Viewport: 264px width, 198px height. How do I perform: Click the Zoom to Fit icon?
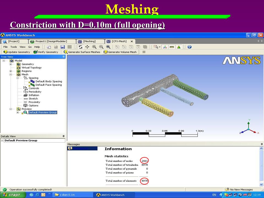coord(108,47)
